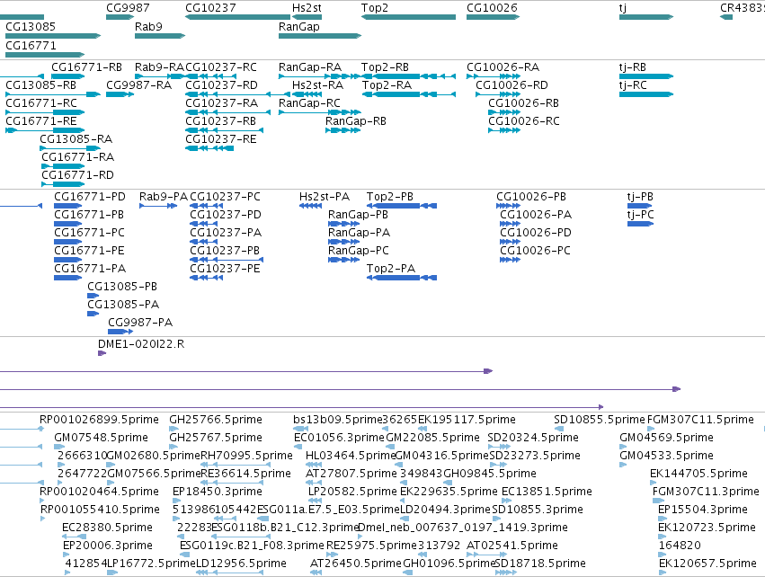Click the Hs2st gene label
The height and width of the screenshot is (577, 765).
tap(307, 8)
